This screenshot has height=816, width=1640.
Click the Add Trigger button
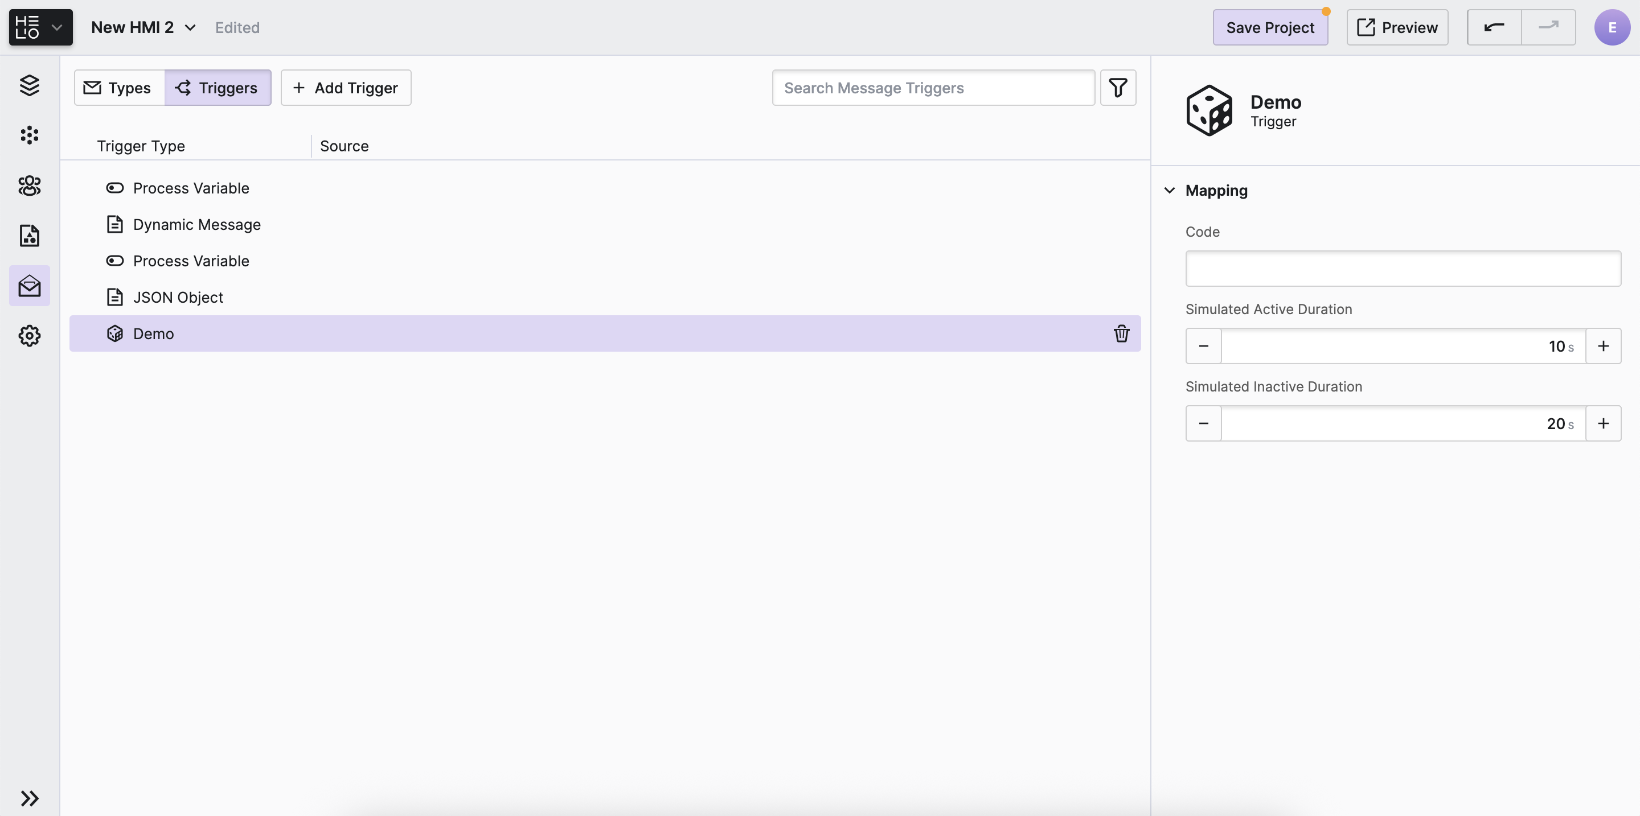(346, 88)
